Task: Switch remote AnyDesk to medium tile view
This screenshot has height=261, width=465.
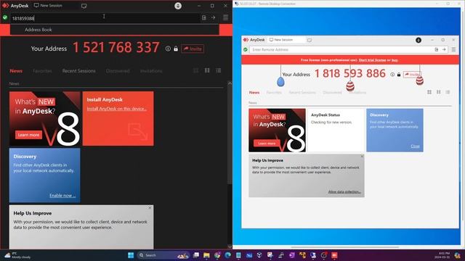Action: [x=439, y=92]
